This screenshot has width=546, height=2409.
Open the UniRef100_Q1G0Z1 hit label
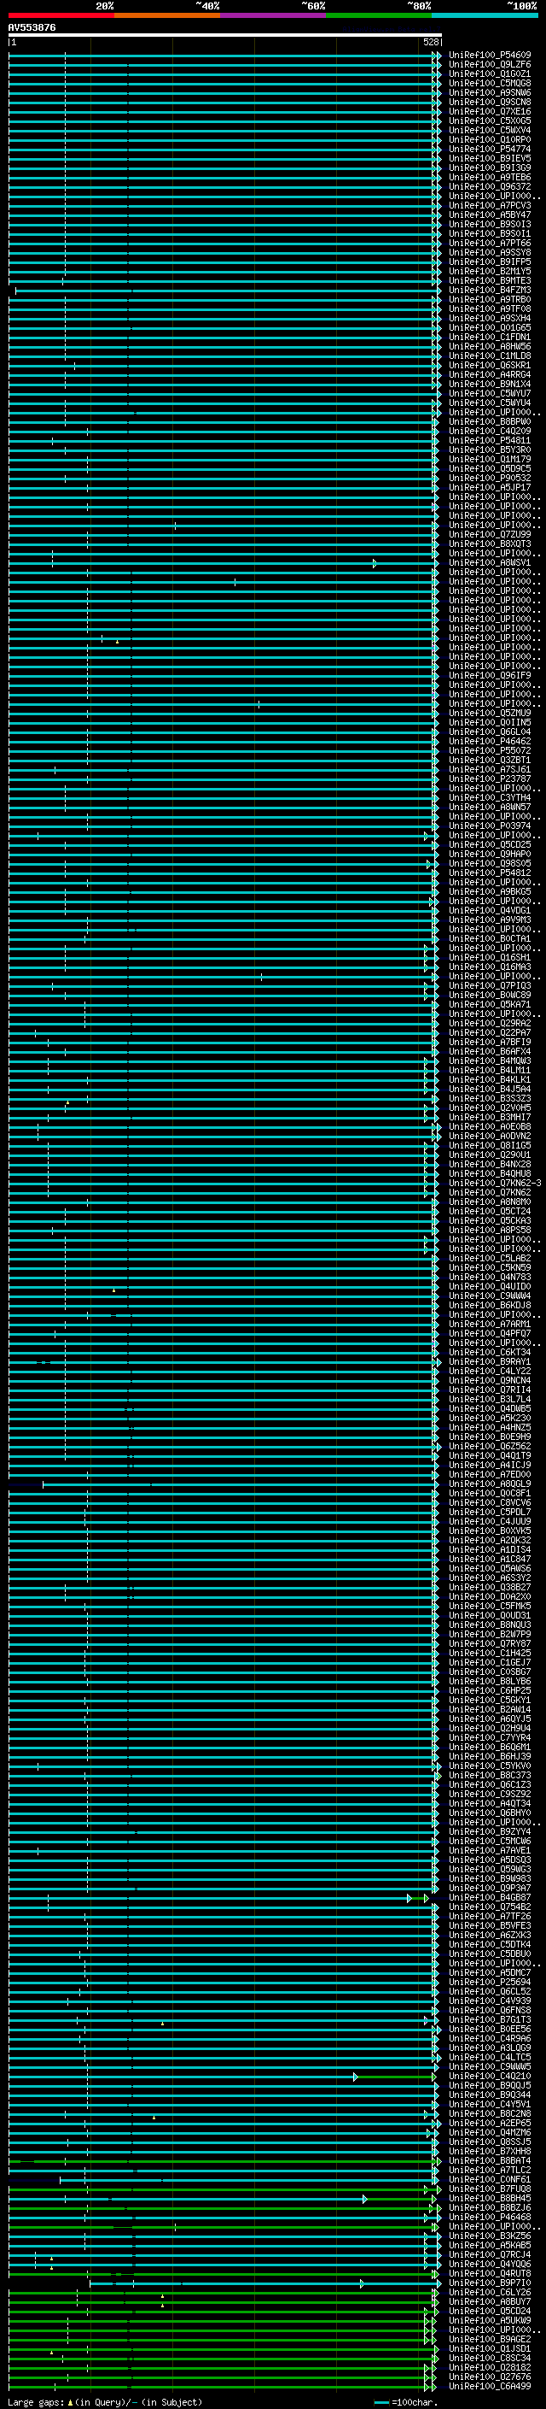tap(490, 73)
